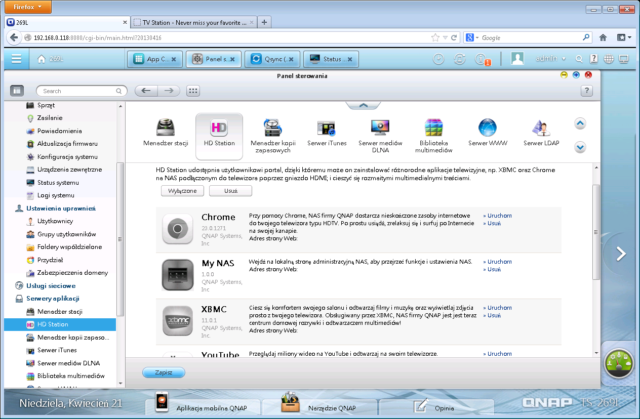Open admin user dropdown menu
The height and width of the screenshot is (419, 640).
(551, 59)
